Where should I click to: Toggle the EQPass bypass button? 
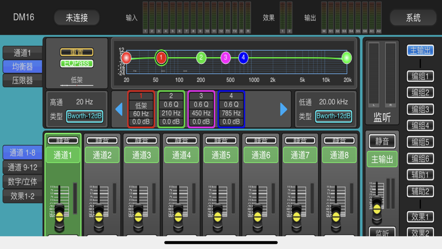point(76,63)
